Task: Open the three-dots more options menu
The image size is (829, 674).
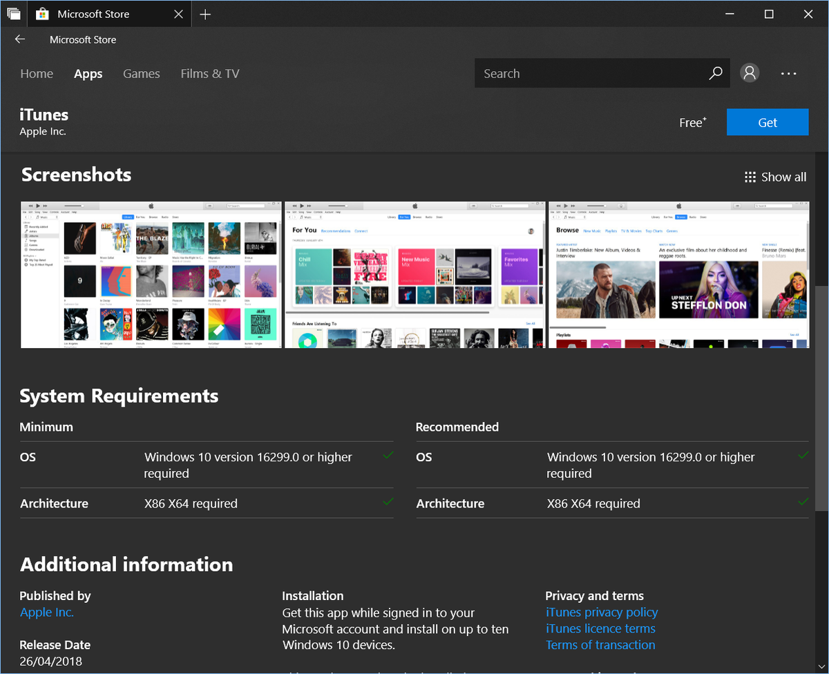Action: pos(789,73)
